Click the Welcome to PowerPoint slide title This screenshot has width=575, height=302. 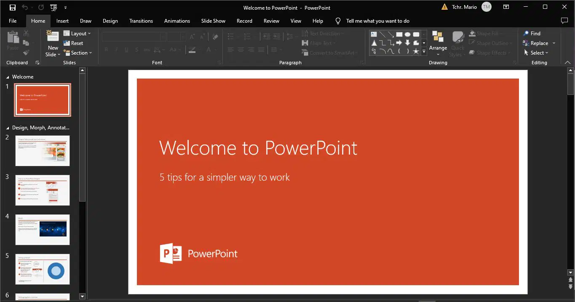258,148
